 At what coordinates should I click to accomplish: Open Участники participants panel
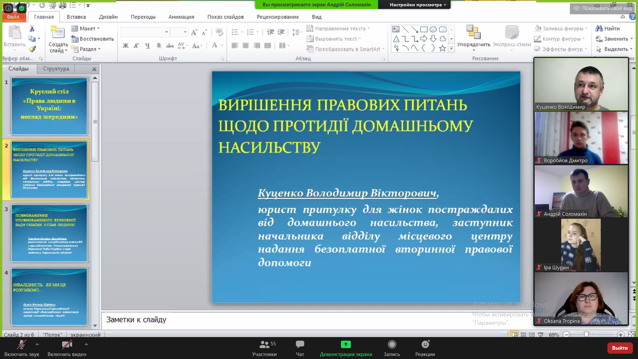point(265,348)
